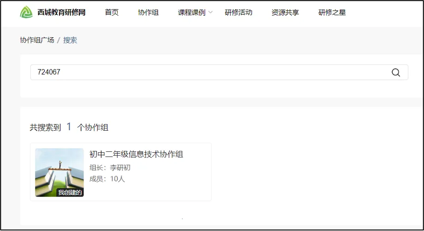Screen dimensions: 424x231
Task: Click the site name 西城教育研修网 text
Action: click(61, 12)
